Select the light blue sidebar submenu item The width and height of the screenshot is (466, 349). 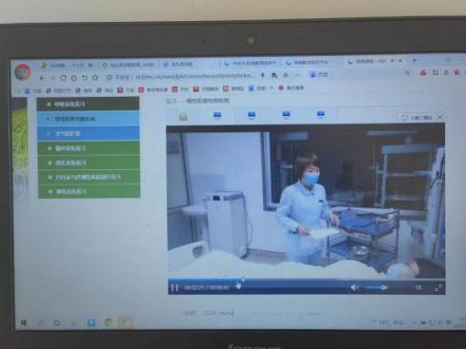[89, 119]
